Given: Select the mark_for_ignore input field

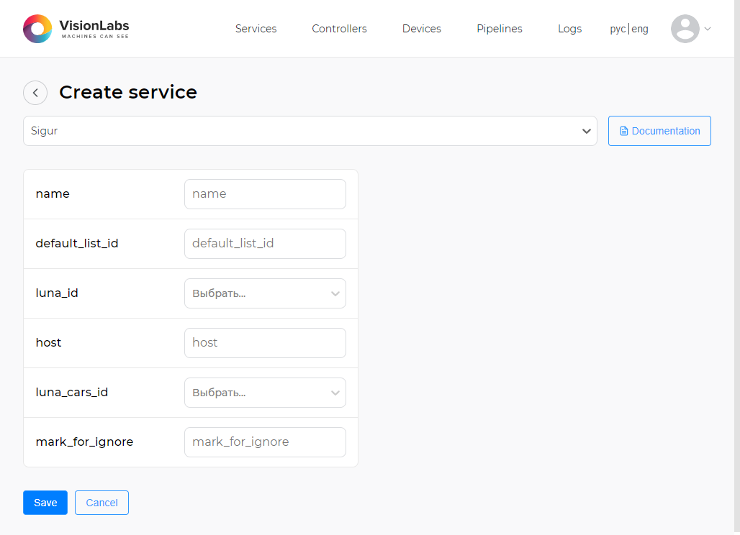Looking at the screenshot, I should (265, 442).
